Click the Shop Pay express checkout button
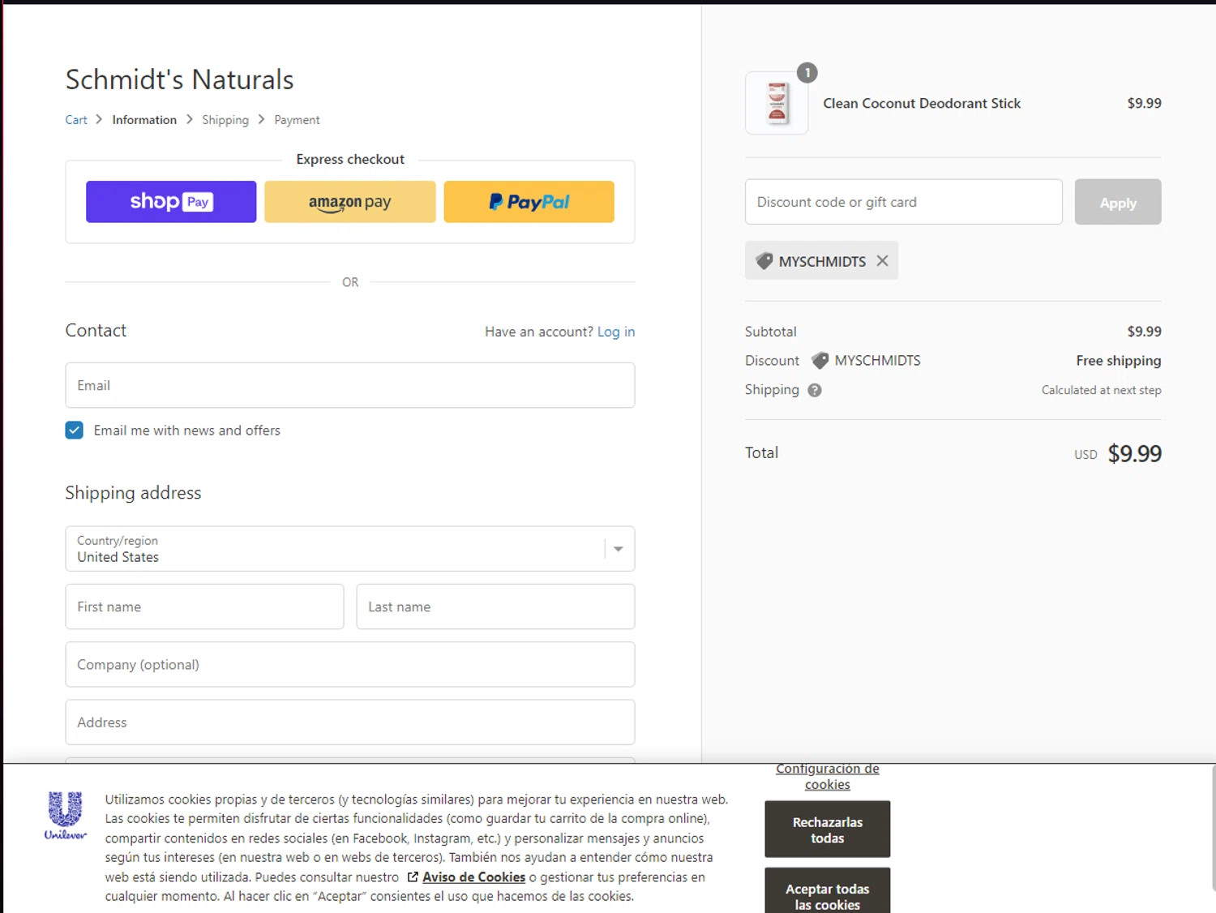Screen dimensions: 1216x913 click(171, 202)
